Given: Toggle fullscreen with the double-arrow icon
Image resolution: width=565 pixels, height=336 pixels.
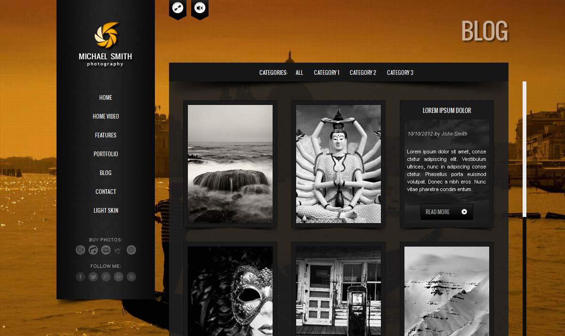Looking at the screenshot, I should click(x=178, y=8).
